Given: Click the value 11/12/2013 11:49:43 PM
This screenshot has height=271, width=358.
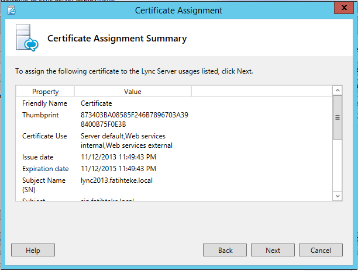Looking at the screenshot, I should click(x=118, y=157).
